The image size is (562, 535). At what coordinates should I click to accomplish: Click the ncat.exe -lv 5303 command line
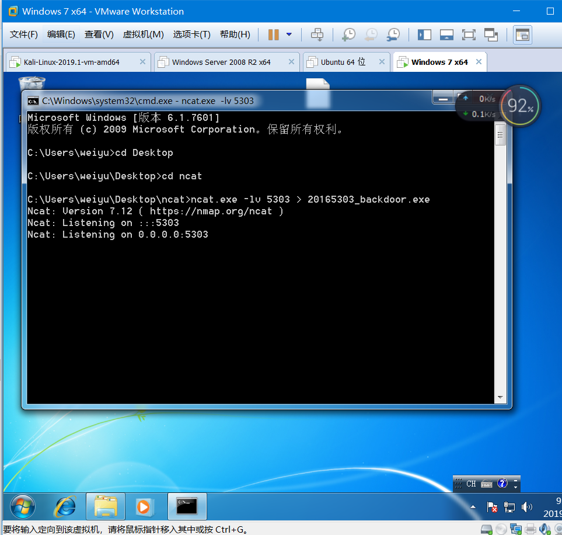coord(229,200)
